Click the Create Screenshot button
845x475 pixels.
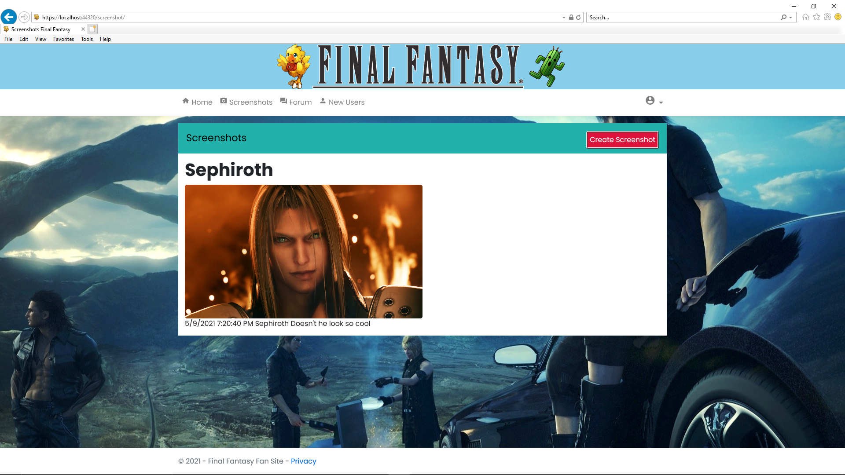click(622, 139)
